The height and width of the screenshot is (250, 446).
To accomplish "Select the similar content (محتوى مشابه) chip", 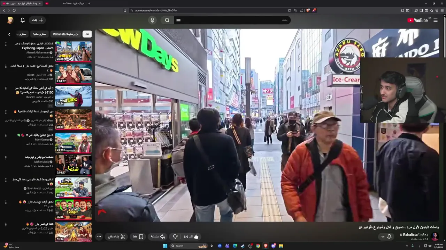I will tap(39, 34).
